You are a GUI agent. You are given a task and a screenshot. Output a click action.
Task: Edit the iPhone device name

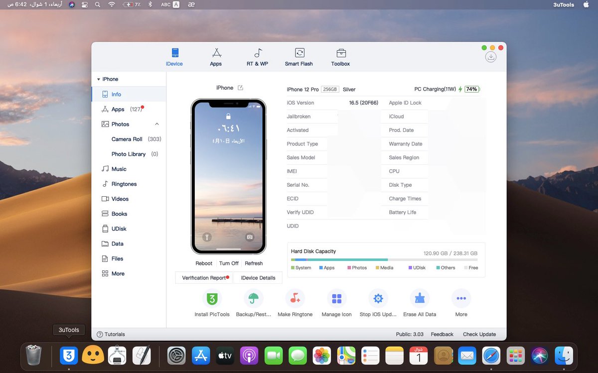tap(240, 88)
